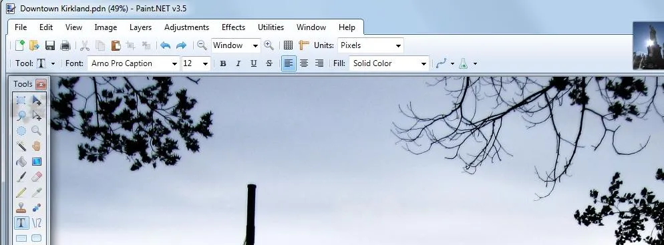Select the Paint Bucket tool
Image resolution: width=664 pixels, height=245 pixels.
click(x=21, y=162)
